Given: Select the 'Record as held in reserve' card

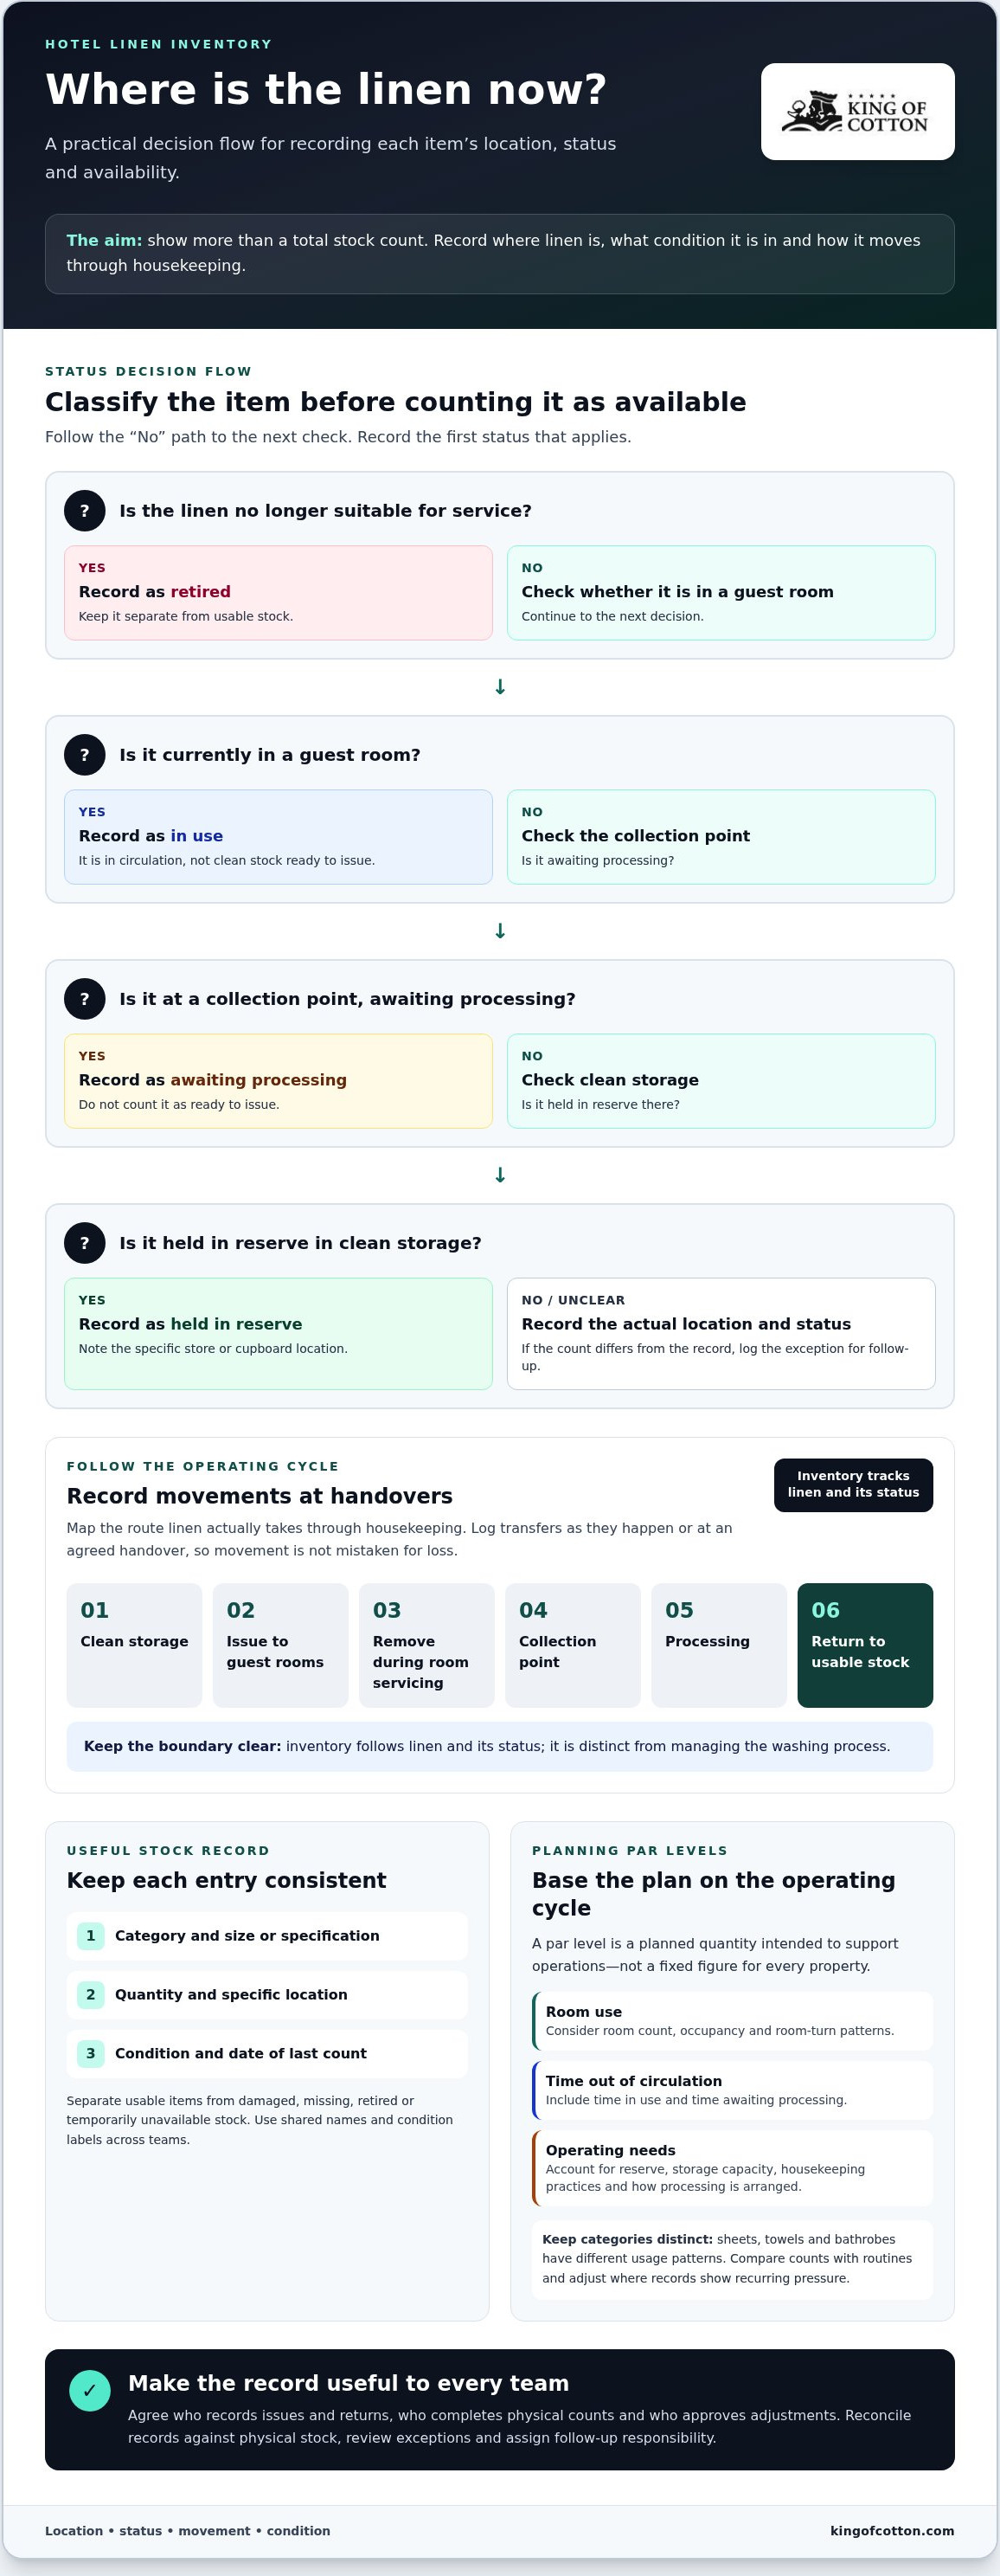Looking at the screenshot, I should point(279,1334).
